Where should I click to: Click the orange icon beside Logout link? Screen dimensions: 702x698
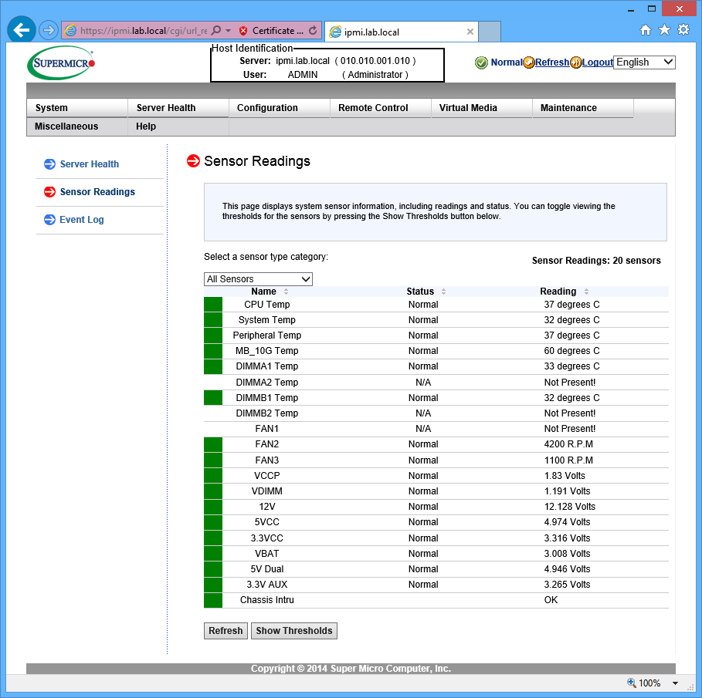pyautogui.click(x=576, y=62)
